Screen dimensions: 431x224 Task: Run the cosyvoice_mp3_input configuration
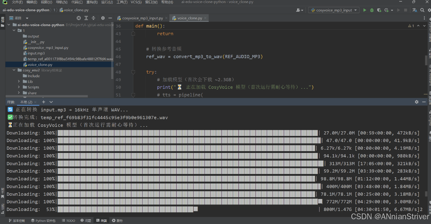click(364, 10)
